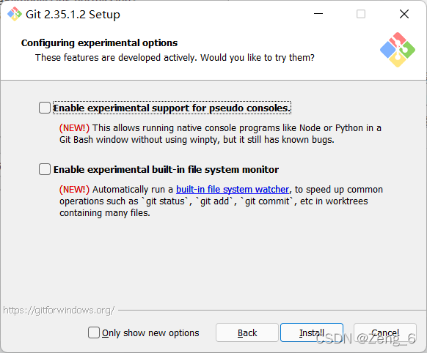Click the Git icon in title bar
Image resolution: width=427 pixels, height=353 pixels.
[15, 14]
